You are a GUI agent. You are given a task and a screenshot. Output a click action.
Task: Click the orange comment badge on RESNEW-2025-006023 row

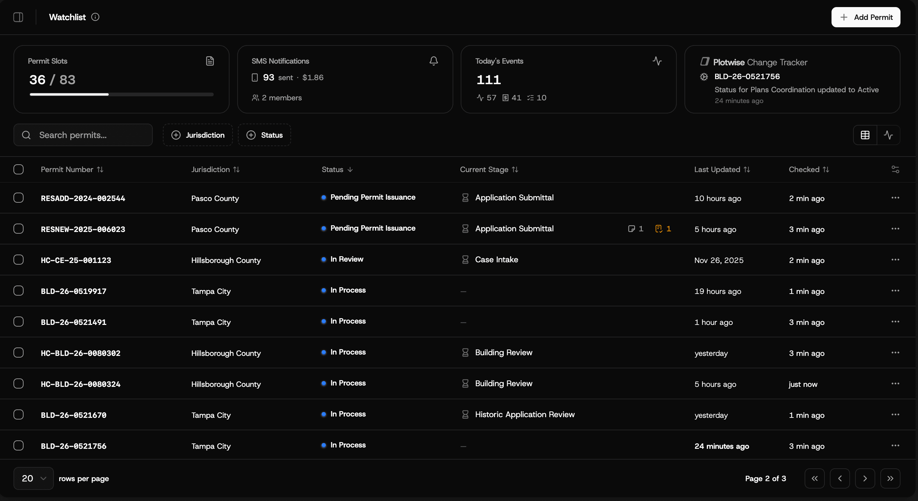[x=663, y=229]
